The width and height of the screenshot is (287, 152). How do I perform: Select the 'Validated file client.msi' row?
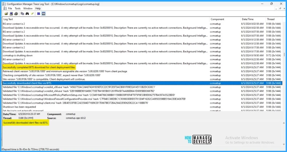[x=142, y=103]
